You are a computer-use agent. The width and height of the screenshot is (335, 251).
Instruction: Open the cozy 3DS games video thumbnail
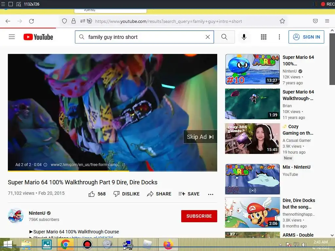tap(252, 139)
